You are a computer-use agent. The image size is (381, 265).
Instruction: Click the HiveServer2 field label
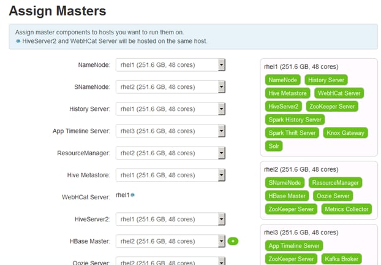(x=92, y=219)
